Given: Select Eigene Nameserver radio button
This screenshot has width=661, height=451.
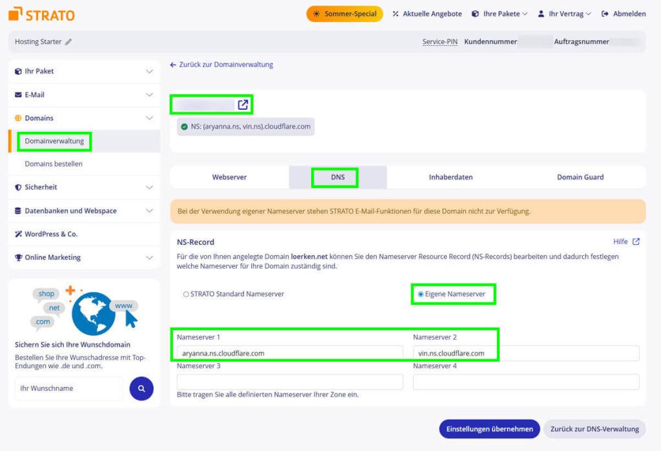Looking at the screenshot, I should tap(420, 295).
